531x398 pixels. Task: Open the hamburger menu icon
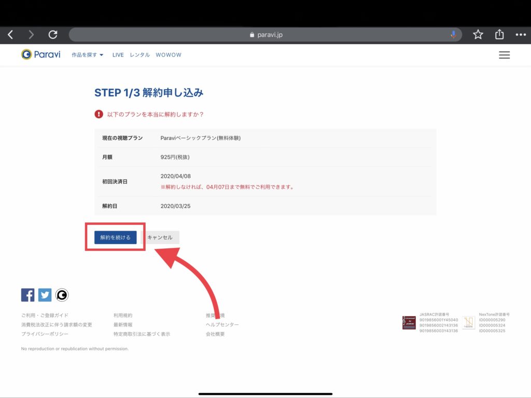point(504,55)
